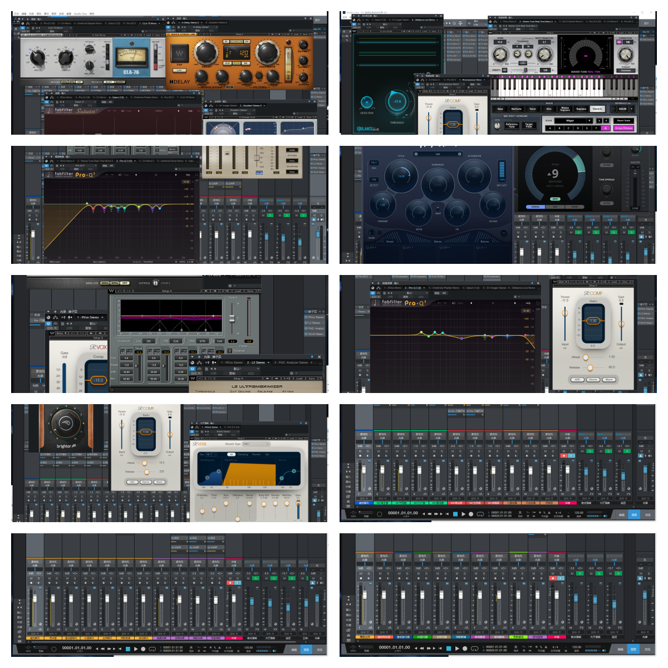This screenshot has height=668, width=668.
Task: Click Play in the bottom-left transport bar
Action: point(135,649)
